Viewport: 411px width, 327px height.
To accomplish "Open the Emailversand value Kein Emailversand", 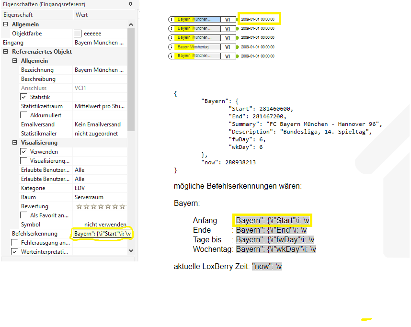I will [100, 124].
